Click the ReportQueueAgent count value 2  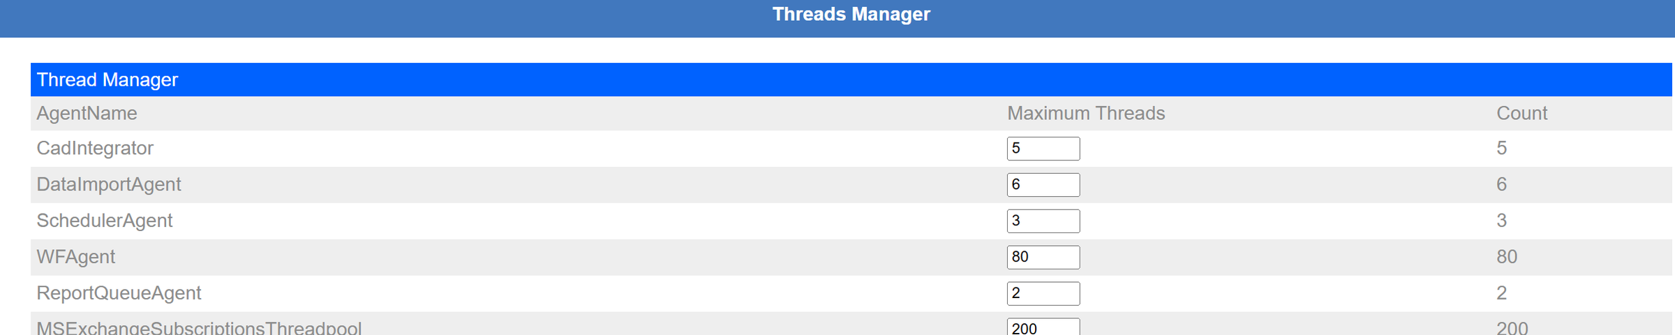pos(1502,293)
